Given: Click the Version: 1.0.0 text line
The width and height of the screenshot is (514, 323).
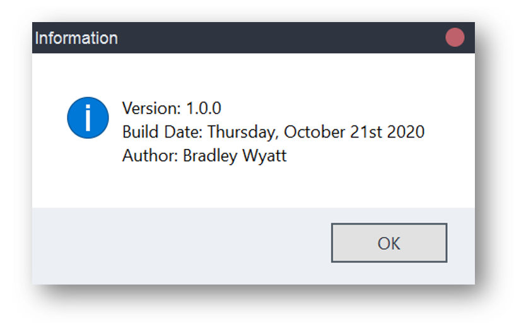Looking at the screenshot, I should (x=172, y=109).
